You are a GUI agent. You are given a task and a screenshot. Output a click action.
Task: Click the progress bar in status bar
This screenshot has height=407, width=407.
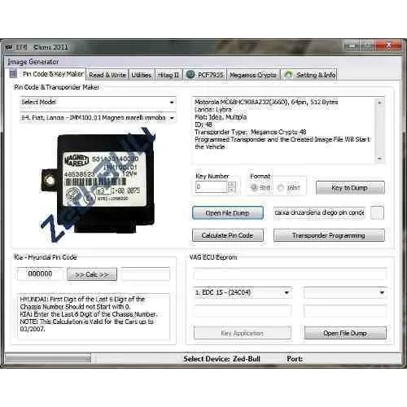[x=48, y=359]
